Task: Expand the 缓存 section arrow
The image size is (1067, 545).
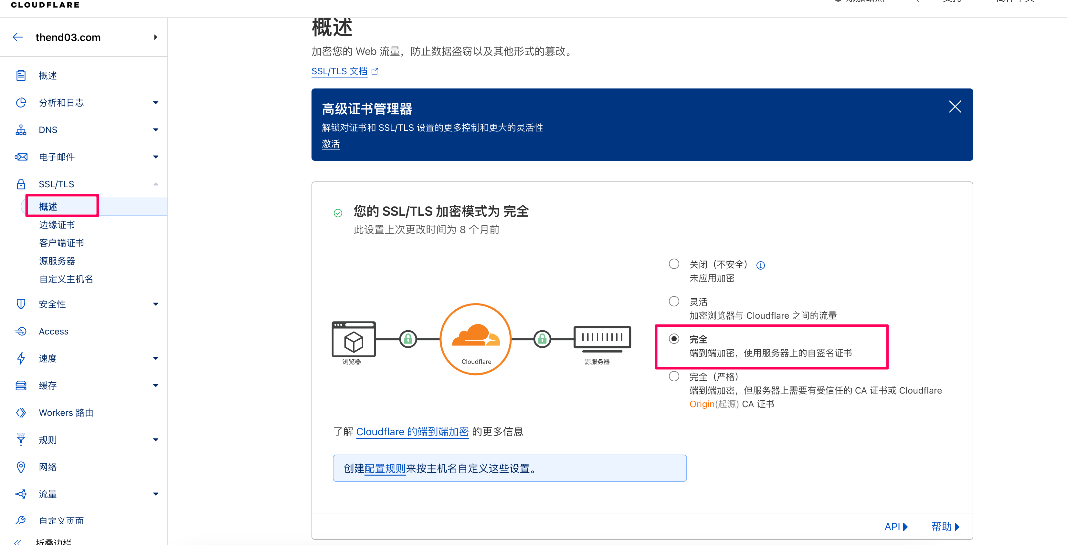Action: (x=155, y=386)
